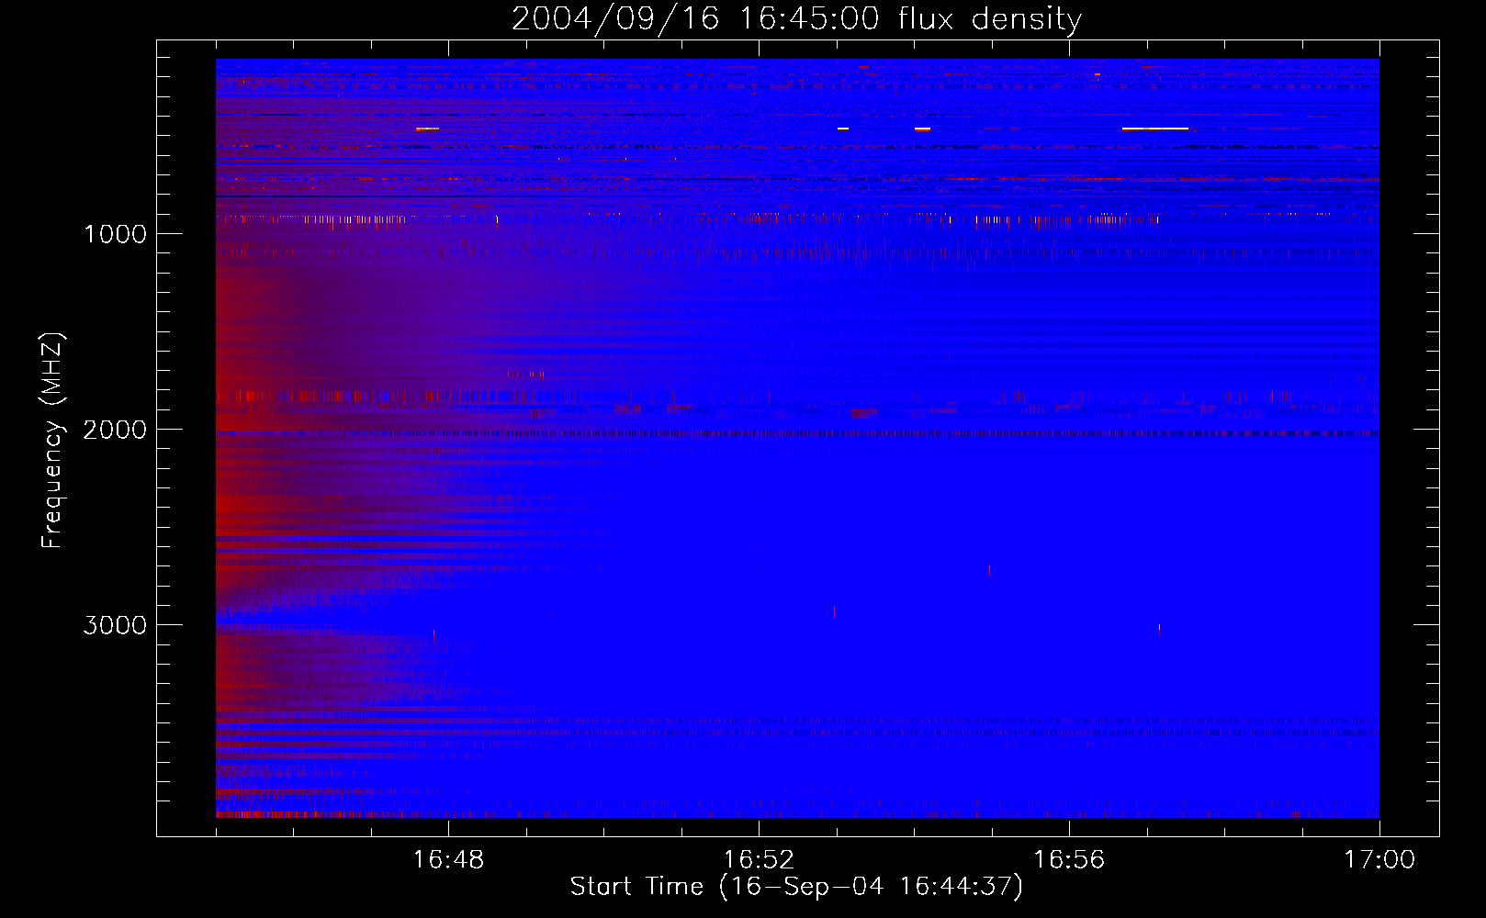Click the 1000 frequency tick label
The width and height of the screenshot is (1486, 918).
click(x=115, y=234)
